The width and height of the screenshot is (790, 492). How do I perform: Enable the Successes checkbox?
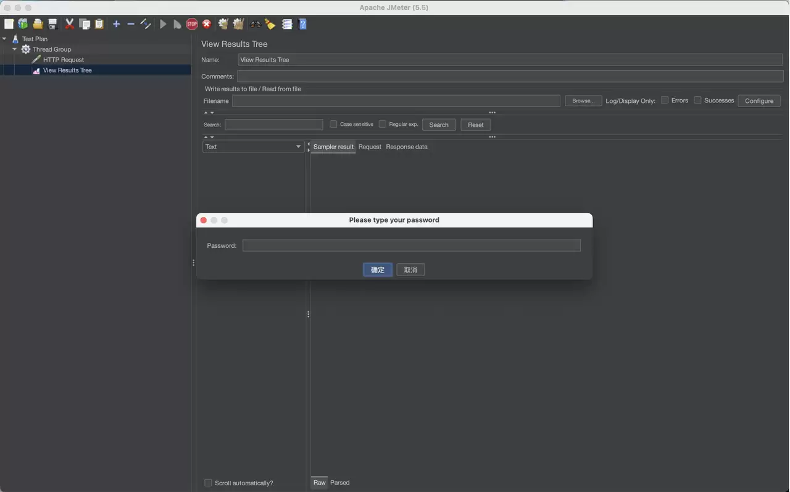(697, 100)
